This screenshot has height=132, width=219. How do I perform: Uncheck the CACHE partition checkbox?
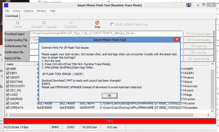click(8, 103)
